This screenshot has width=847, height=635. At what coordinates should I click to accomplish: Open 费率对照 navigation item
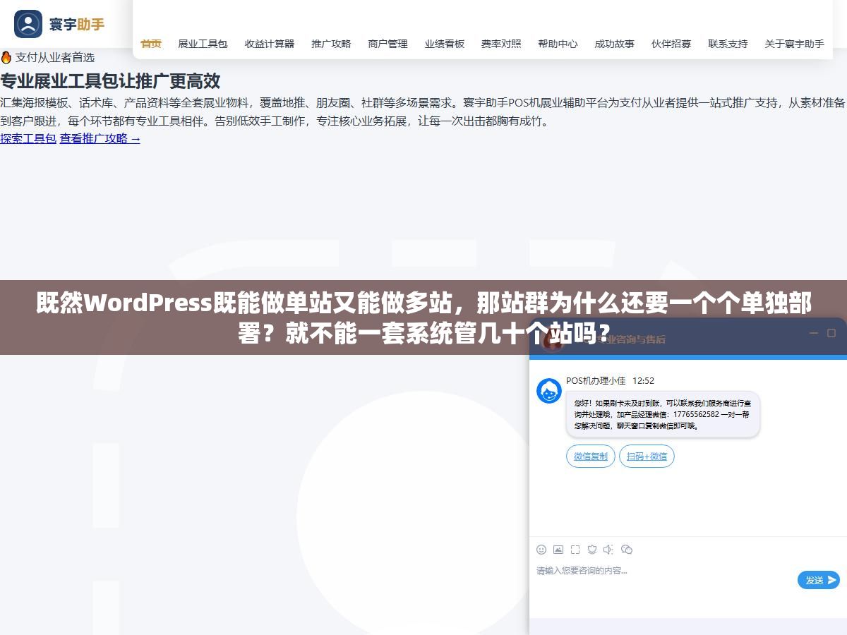501,44
